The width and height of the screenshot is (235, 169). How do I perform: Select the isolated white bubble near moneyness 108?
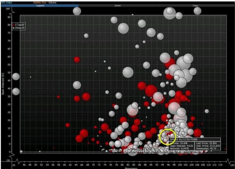tap(207, 111)
